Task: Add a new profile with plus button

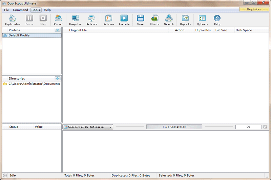Action: 58,30
